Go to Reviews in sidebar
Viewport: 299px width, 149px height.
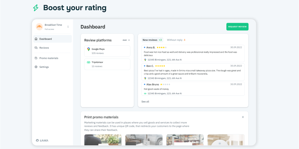pos(44,48)
